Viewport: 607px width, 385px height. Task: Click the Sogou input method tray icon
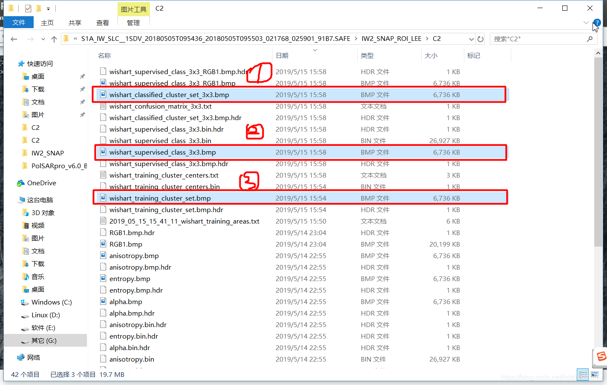pos(601,356)
